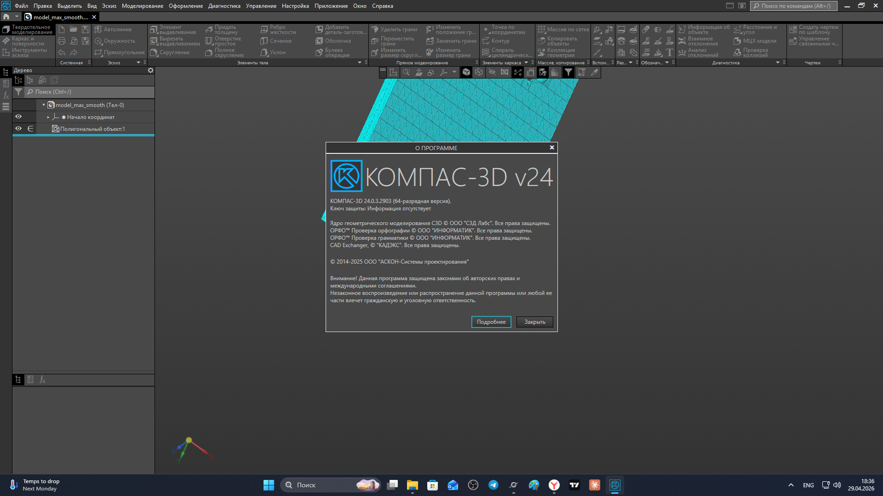The height and width of the screenshot is (496, 883).
Task: Undo the last action with the back arrow
Action: (62, 52)
